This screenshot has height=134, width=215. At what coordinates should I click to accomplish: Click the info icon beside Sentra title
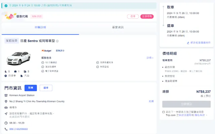tap(57, 41)
